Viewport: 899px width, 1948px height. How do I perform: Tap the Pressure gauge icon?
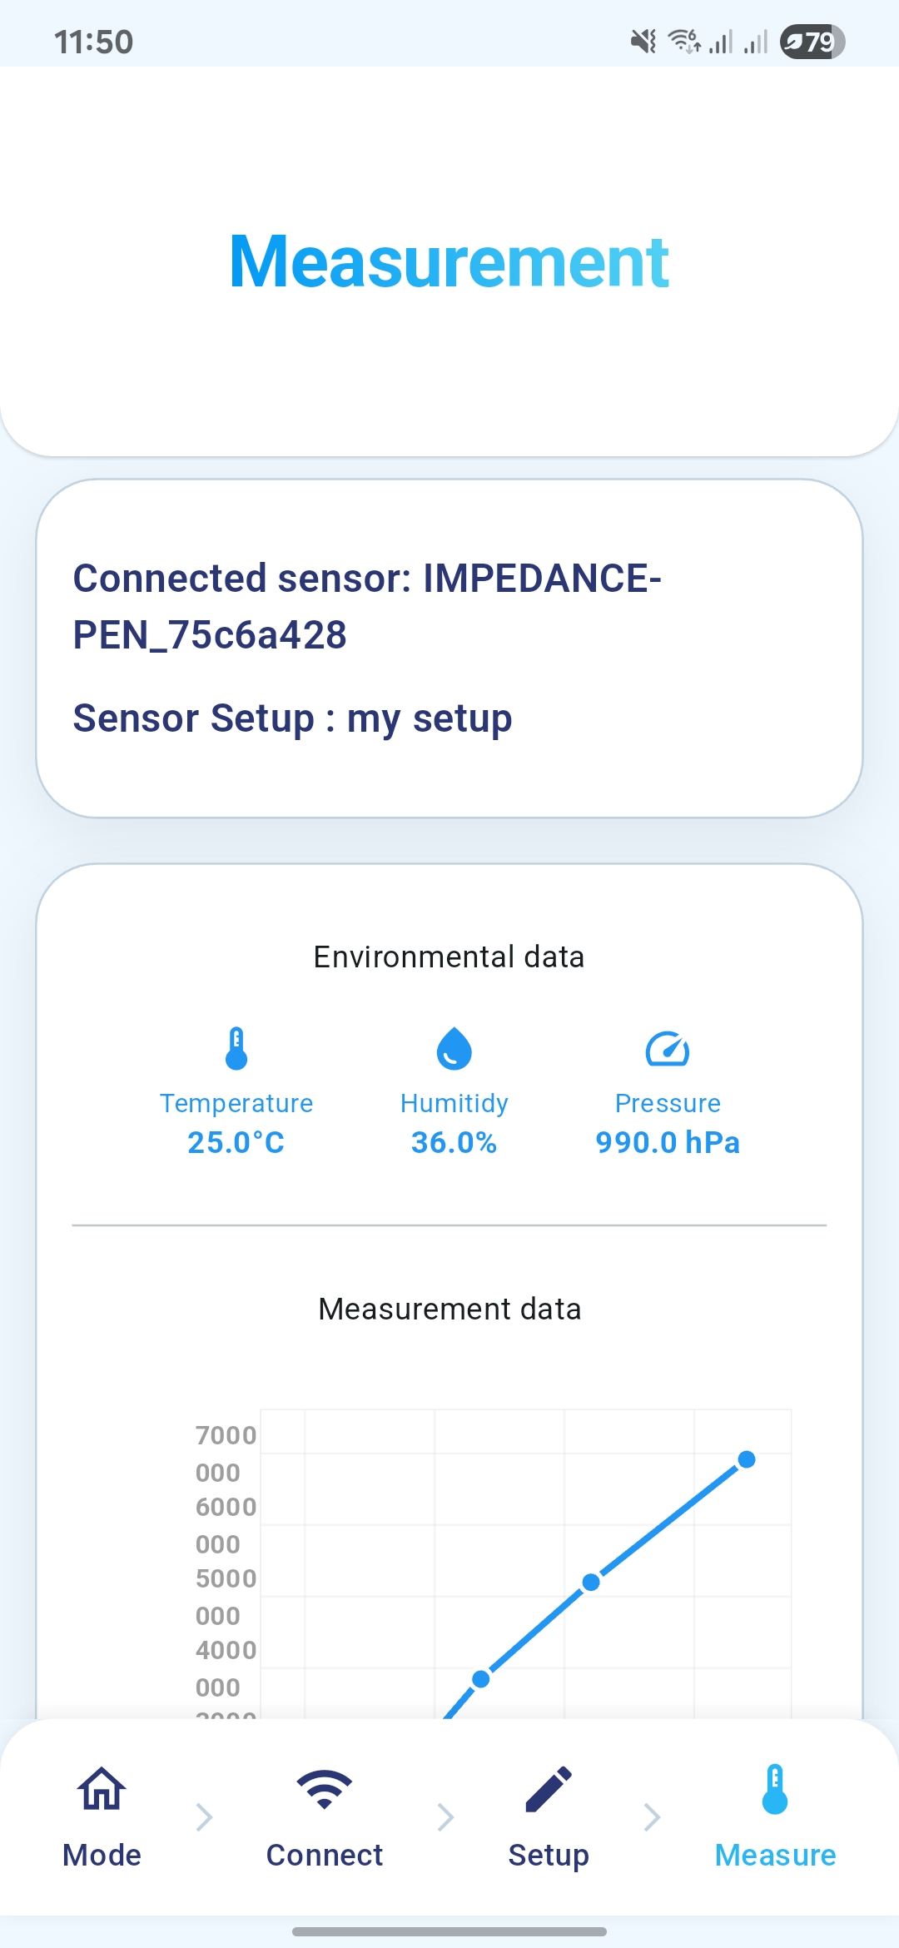pos(668,1048)
